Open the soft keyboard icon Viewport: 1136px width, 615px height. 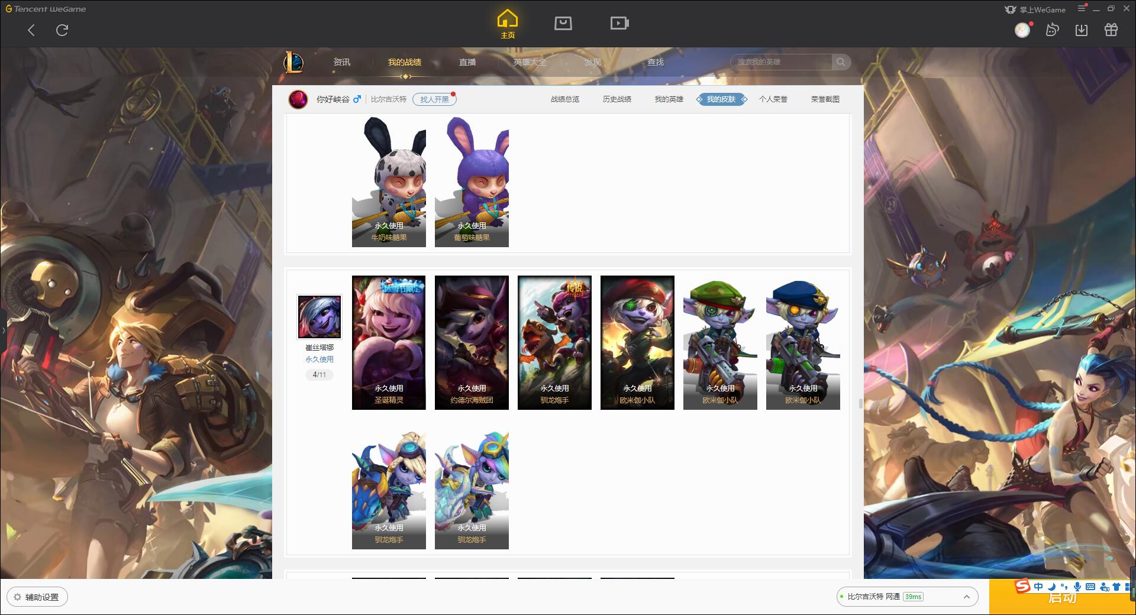coord(1090,587)
